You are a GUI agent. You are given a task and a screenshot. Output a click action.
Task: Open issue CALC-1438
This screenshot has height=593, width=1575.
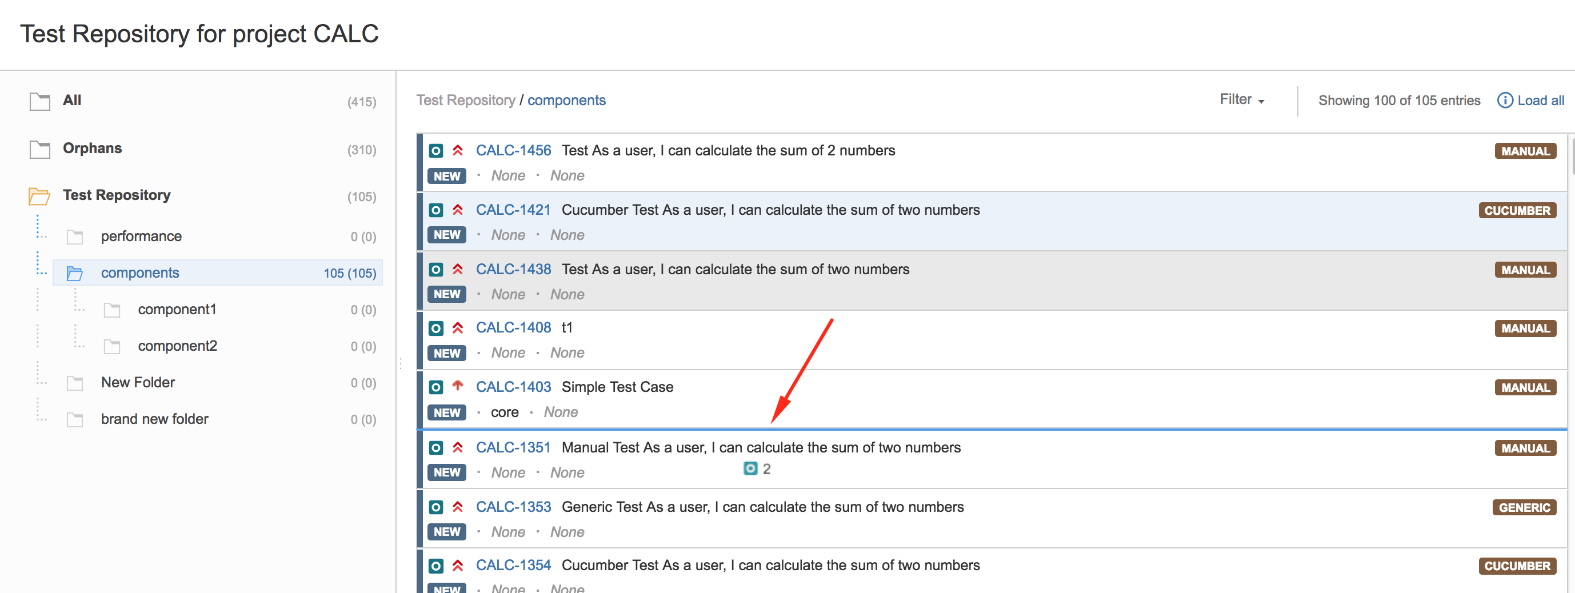[514, 269]
